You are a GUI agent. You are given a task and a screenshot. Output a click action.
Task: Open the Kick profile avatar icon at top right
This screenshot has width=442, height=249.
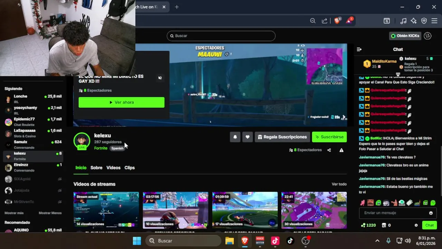tap(427, 36)
